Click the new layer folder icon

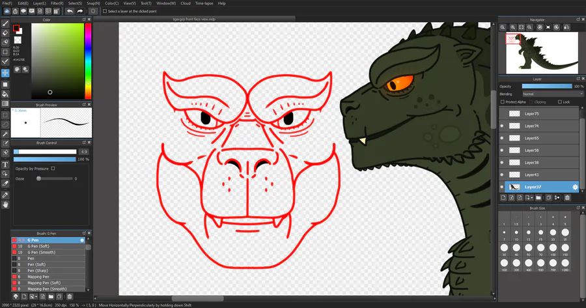[538, 198]
